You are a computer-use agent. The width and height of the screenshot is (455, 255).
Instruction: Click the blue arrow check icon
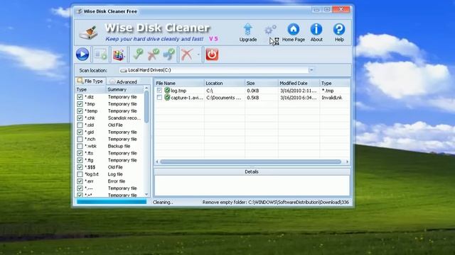[169, 54]
